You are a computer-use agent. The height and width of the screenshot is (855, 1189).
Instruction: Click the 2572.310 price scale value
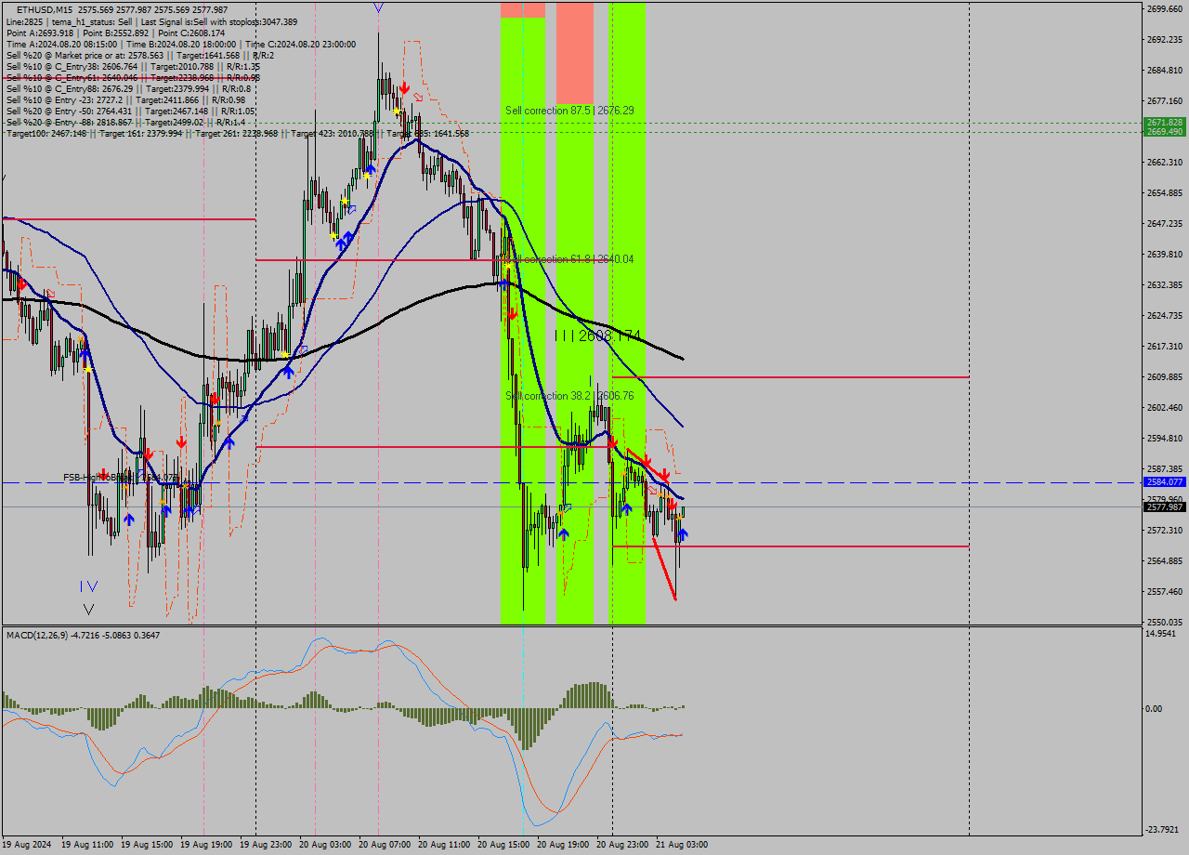click(x=1164, y=531)
